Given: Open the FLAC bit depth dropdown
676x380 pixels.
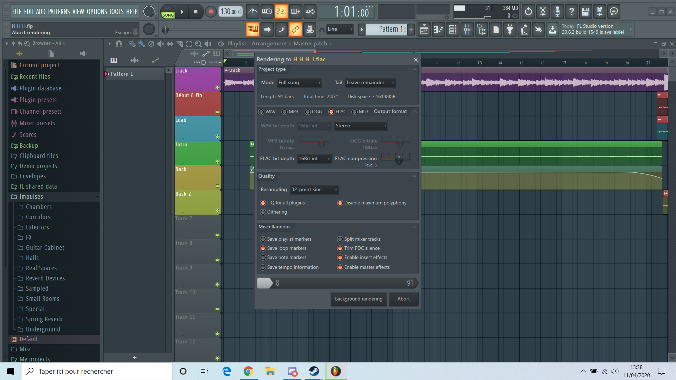Looking at the screenshot, I should point(314,159).
